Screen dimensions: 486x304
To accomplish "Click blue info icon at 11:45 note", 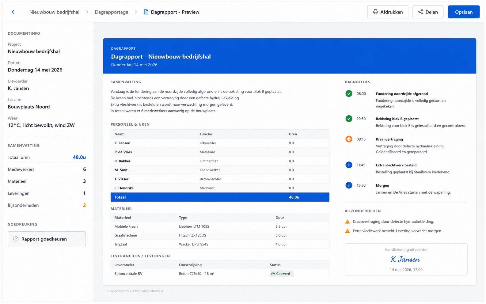I will click(x=349, y=165).
